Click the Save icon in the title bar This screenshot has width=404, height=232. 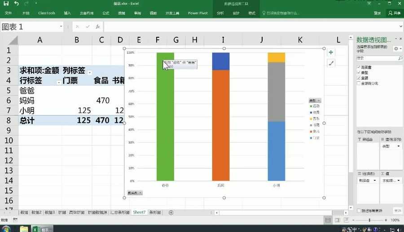tap(6, 3)
